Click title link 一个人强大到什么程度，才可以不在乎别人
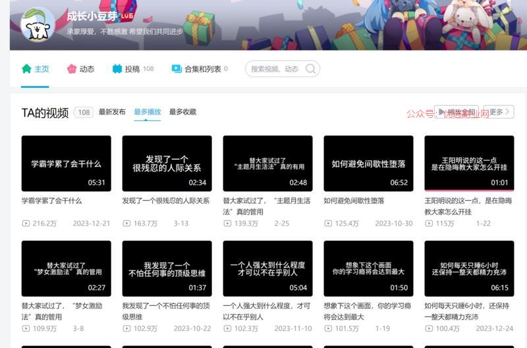 point(267,311)
